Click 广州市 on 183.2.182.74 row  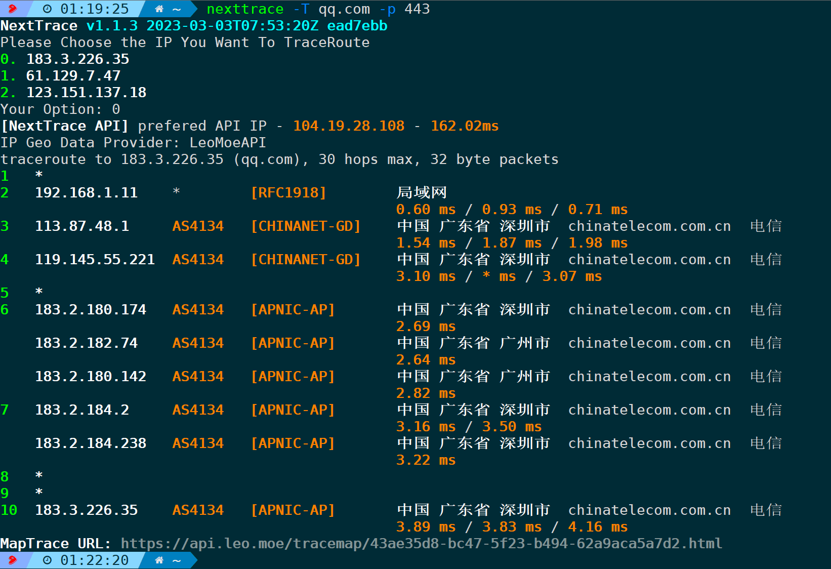(525, 343)
